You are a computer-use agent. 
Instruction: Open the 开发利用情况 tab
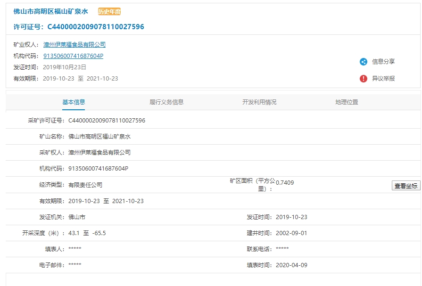pyautogui.click(x=259, y=102)
